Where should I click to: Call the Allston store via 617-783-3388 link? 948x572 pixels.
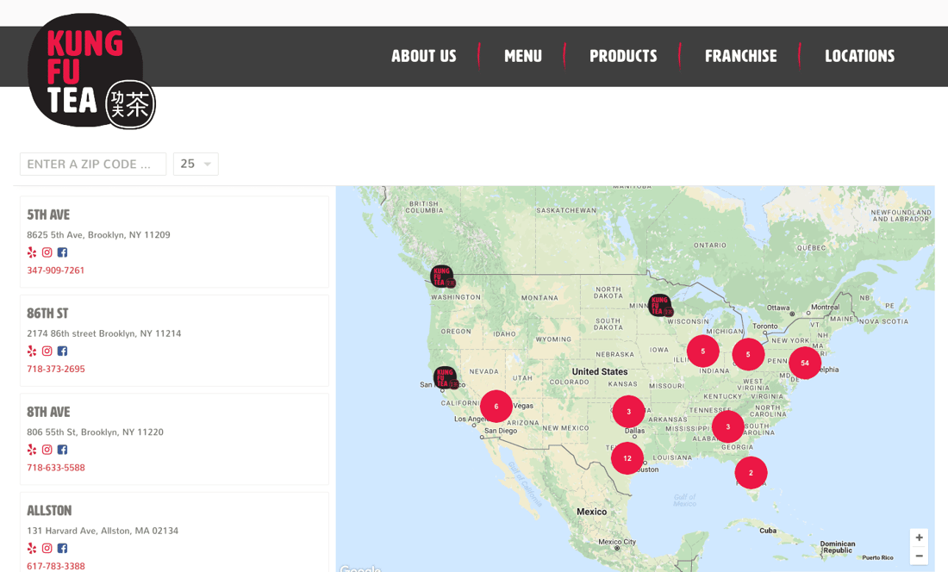(55, 565)
